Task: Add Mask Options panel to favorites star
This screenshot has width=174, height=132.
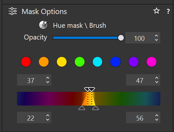Action: [x=156, y=11]
